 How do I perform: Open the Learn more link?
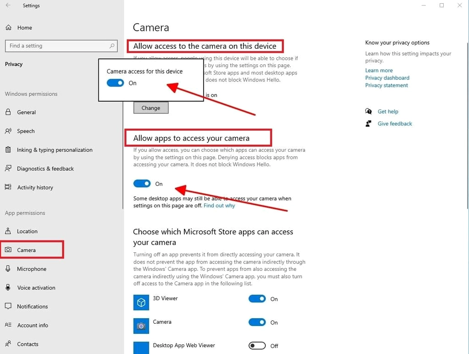379,71
